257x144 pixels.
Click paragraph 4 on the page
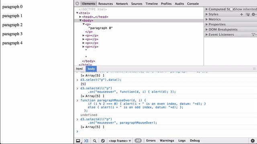tap(12, 43)
